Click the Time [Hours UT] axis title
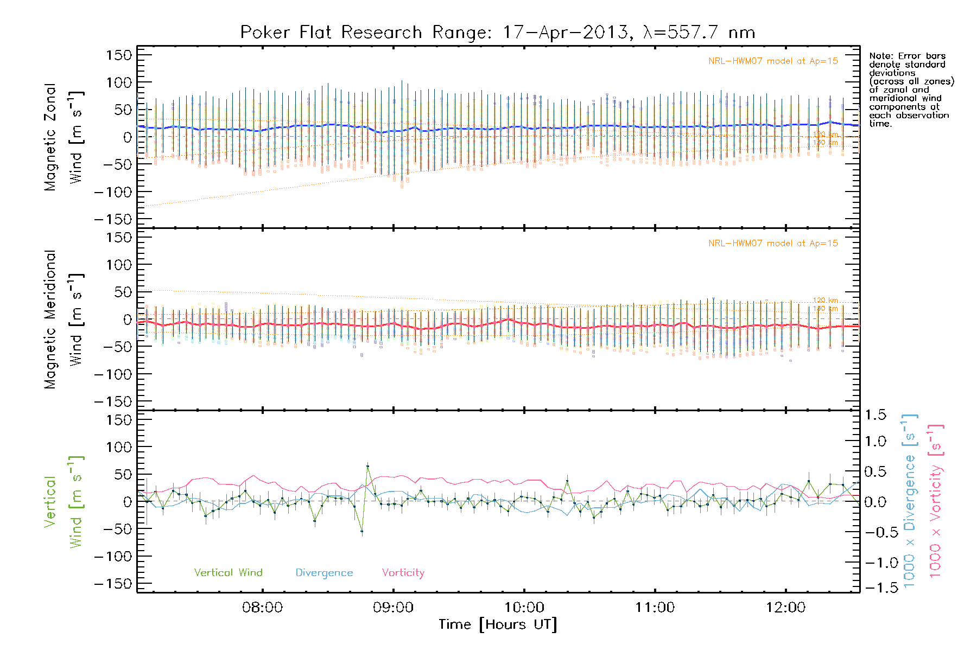Image resolution: width=977 pixels, height=651 pixels. (498, 624)
